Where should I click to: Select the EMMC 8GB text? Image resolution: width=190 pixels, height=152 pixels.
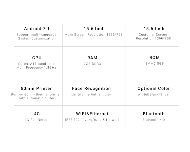[x=155, y=63]
